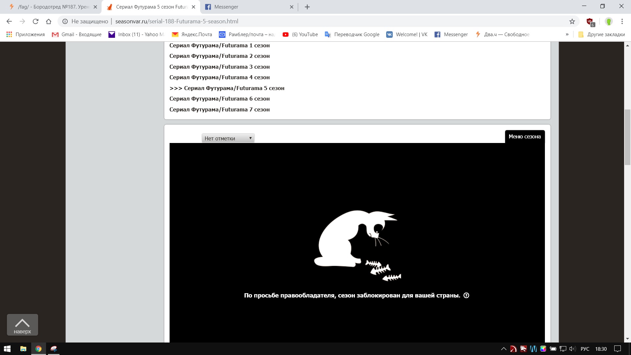Click the page vertical scrollbar thumb

(627, 137)
